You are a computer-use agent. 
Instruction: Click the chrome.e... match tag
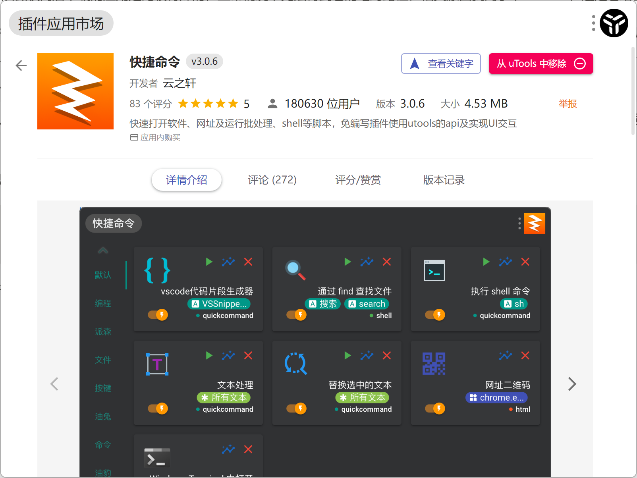pos(497,397)
